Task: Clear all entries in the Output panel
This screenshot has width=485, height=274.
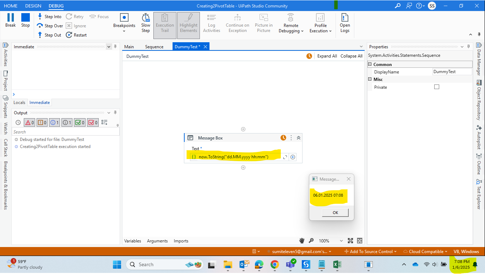Action: tap(104, 122)
